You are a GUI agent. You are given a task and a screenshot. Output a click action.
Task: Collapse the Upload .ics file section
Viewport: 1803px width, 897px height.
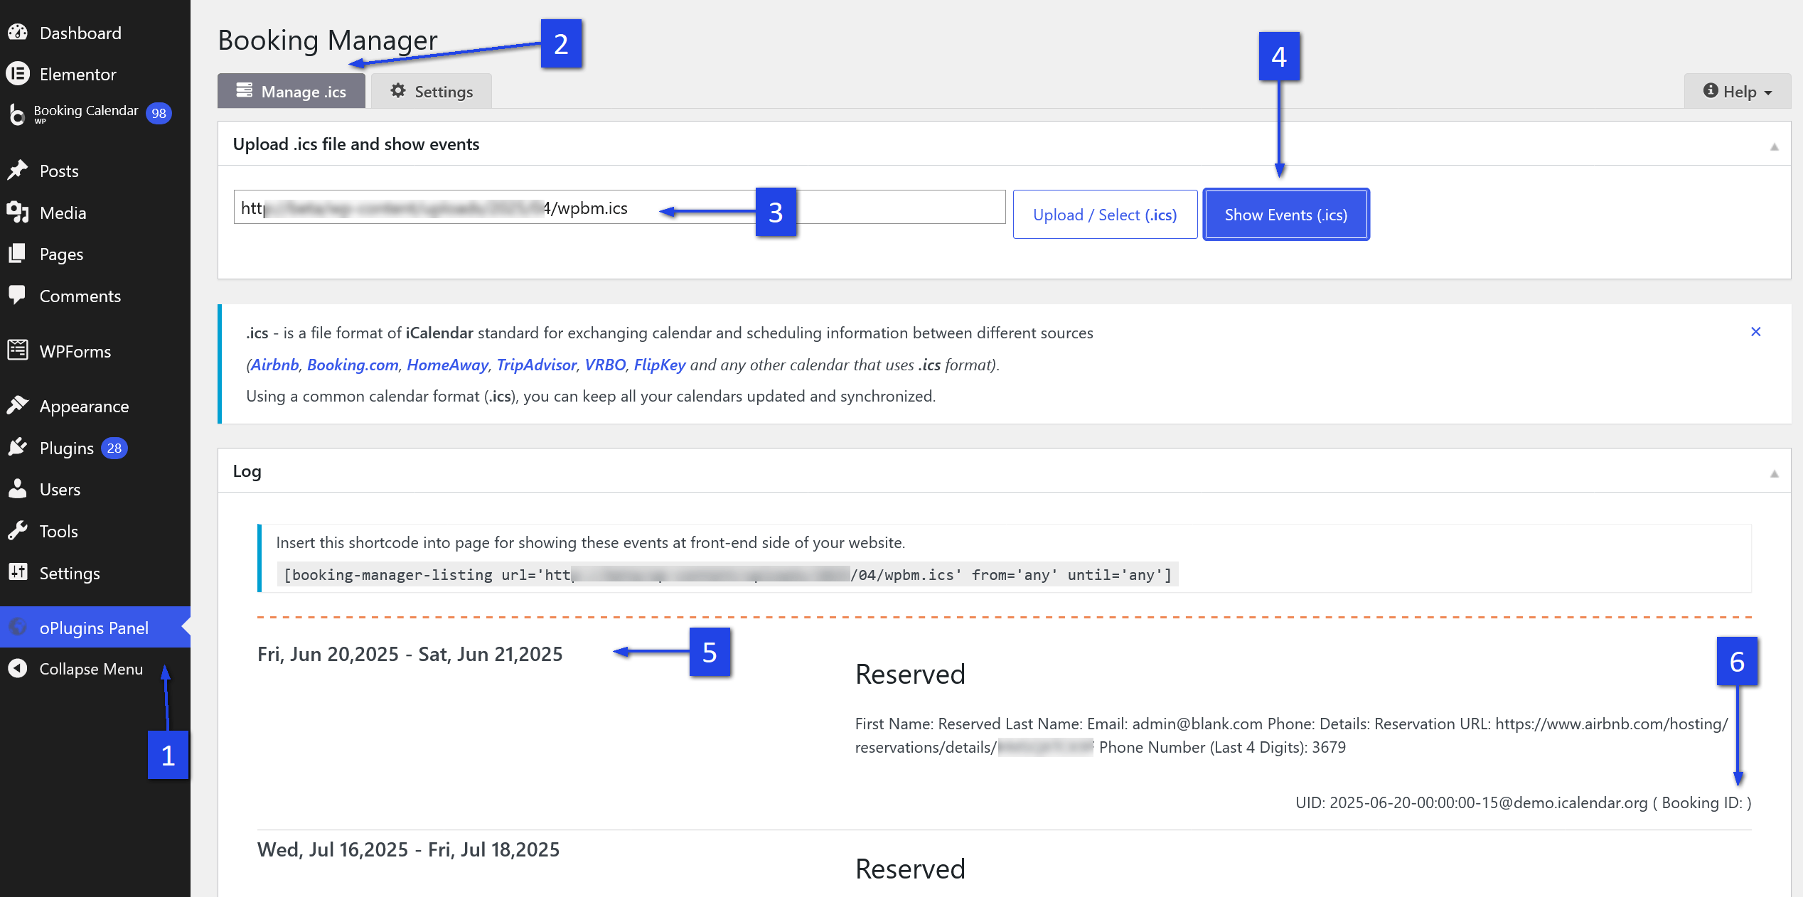point(1774,146)
